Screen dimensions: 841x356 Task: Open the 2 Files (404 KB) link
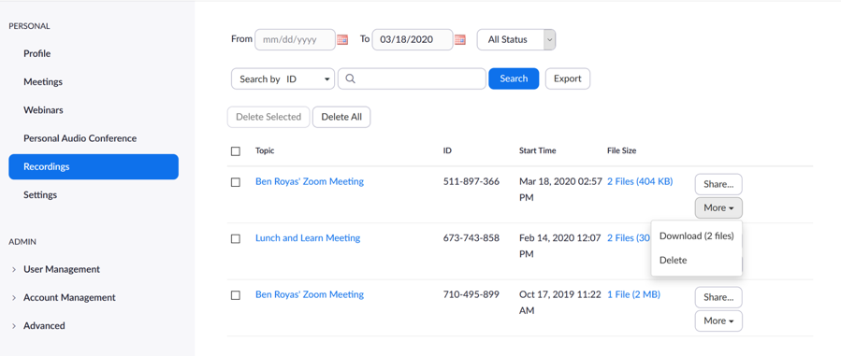(640, 181)
